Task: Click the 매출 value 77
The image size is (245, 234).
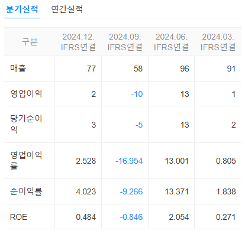Action: (x=92, y=69)
